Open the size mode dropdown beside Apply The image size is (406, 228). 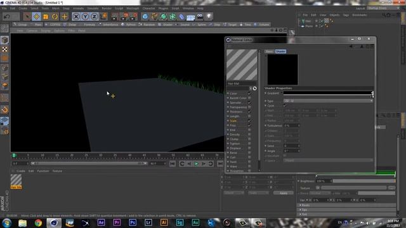point(258,193)
